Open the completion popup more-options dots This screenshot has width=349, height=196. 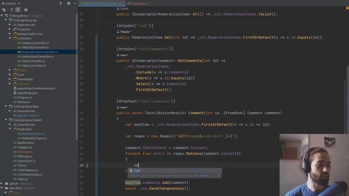click(x=219, y=175)
